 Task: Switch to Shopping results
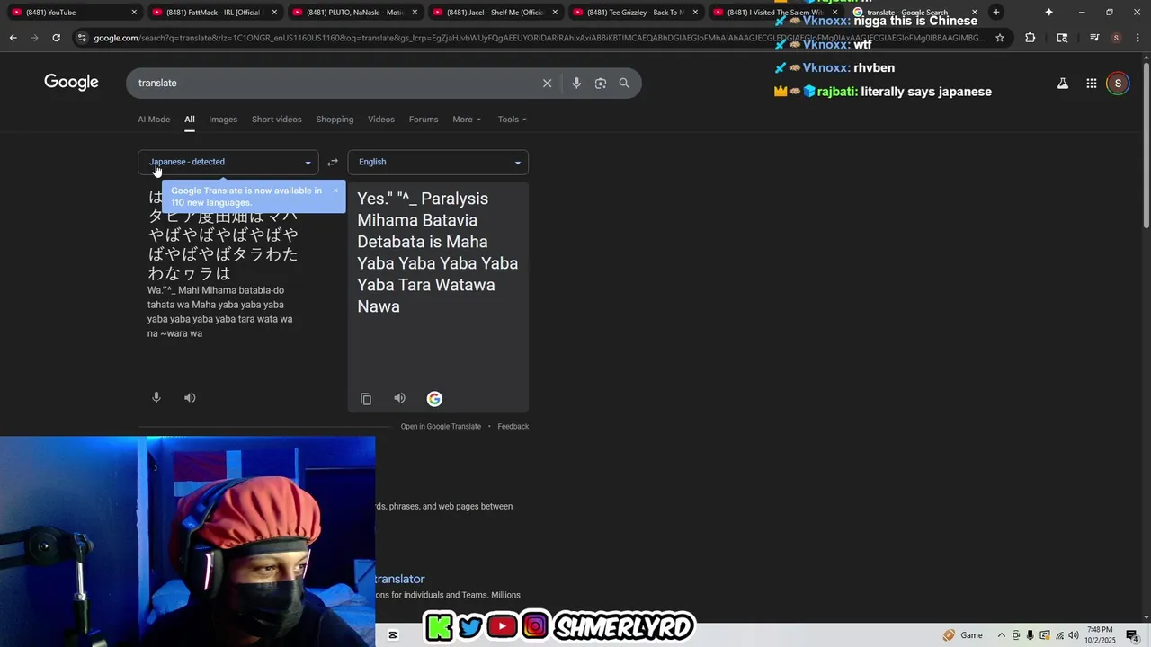pos(335,120)
